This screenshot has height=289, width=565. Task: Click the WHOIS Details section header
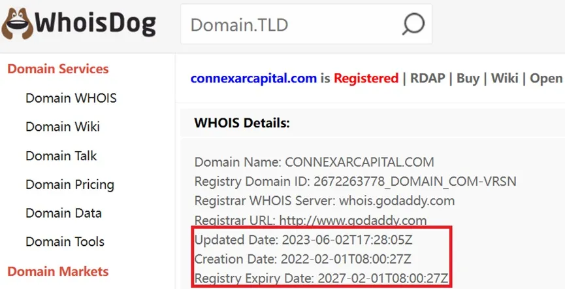coord(242,123)
